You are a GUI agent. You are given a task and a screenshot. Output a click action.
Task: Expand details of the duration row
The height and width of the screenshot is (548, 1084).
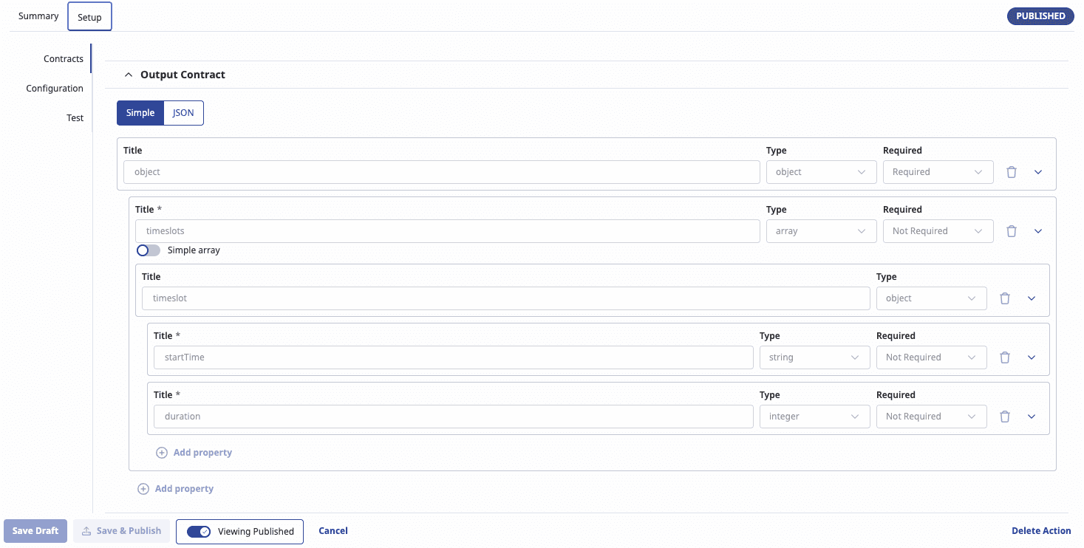pyautogui.click(x=1032, y=416)
